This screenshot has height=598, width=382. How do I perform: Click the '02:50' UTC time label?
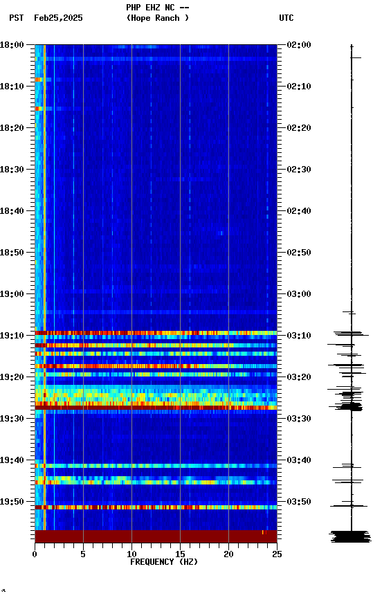(x=299, y=253)
